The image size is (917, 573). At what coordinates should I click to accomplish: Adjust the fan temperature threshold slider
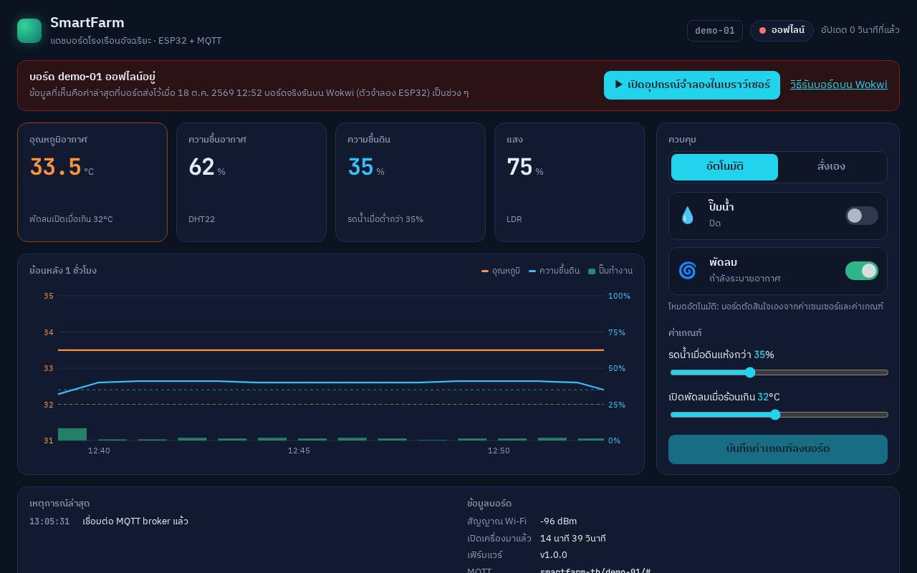tap(779, 415)
